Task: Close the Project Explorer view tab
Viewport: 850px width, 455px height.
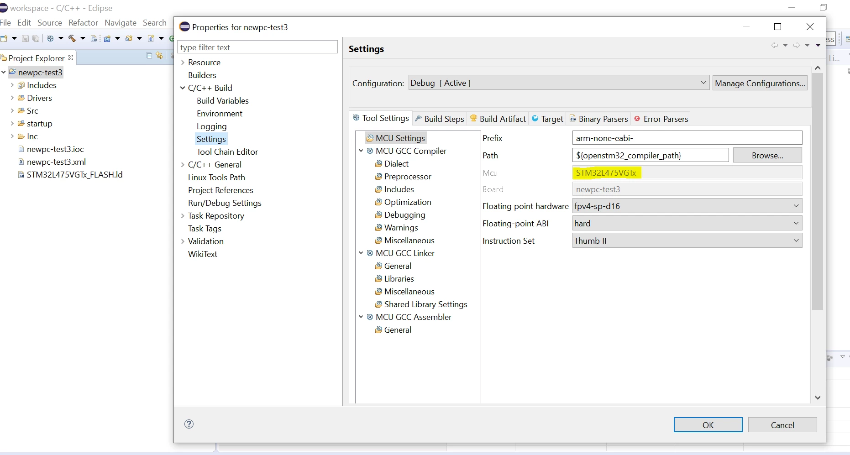Action: click(71, 58)
